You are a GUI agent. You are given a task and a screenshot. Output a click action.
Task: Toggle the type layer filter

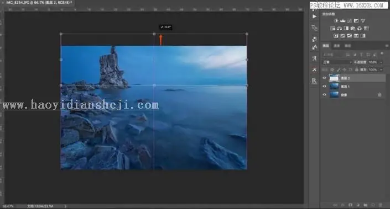click(361, 55)
